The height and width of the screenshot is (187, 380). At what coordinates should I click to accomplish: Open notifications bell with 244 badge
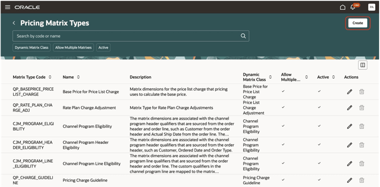pos(353,7)
